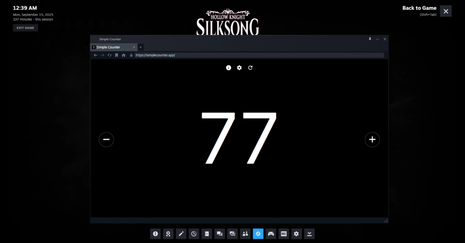Pin the browser overlay window
The image size is (465, 243).
(x=370, y=39)
